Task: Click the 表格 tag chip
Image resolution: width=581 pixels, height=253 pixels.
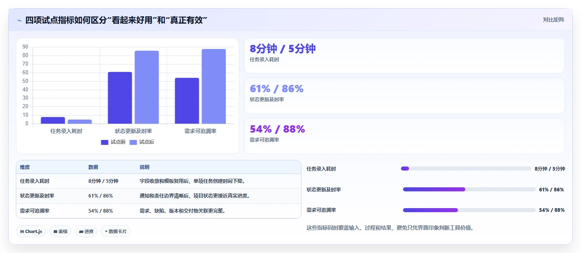Action: [60, 231]
